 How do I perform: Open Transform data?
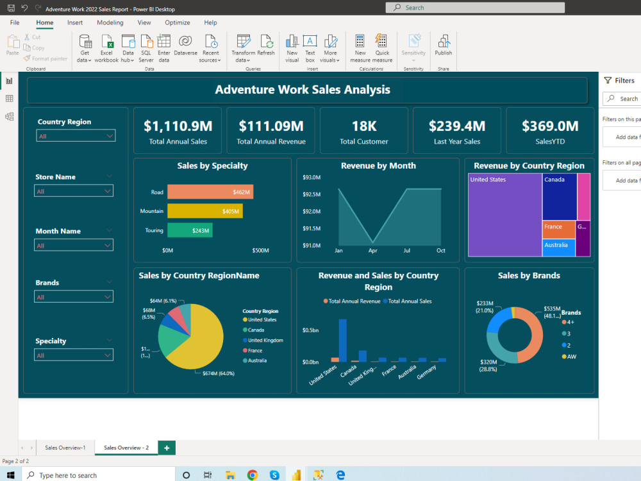(243, 48)
